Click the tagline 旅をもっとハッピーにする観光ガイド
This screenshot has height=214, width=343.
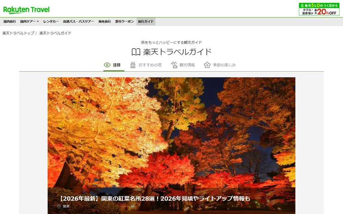(171, 42)
